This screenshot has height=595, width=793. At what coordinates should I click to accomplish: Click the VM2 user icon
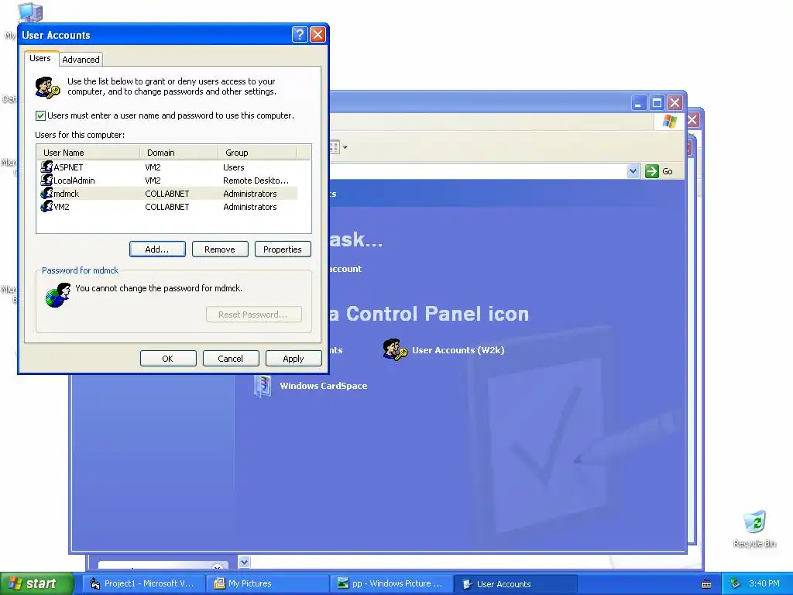[46, 206]
